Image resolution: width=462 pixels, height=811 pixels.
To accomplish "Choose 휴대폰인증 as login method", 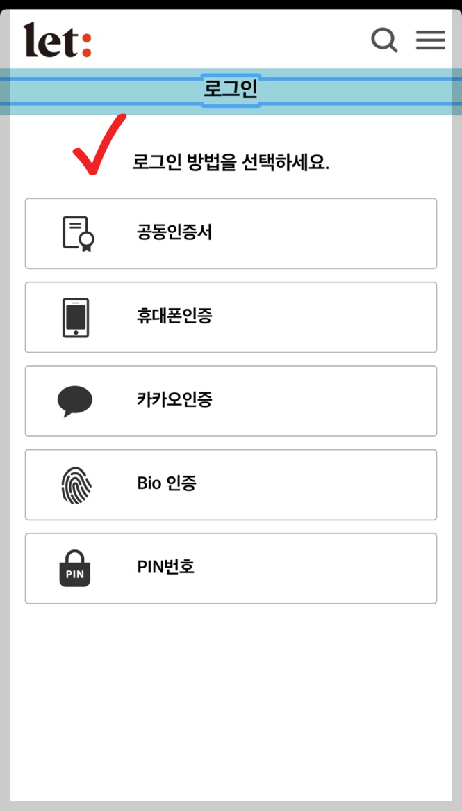I will point(231,316).
